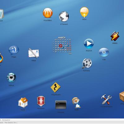Open KMail stamp envelope icon
The image size is (124, 124).
[33, 53]
